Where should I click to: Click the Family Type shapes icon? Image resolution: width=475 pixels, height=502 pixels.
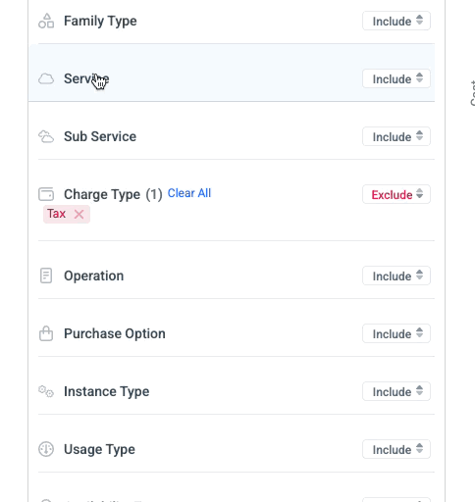pos(46,21)
